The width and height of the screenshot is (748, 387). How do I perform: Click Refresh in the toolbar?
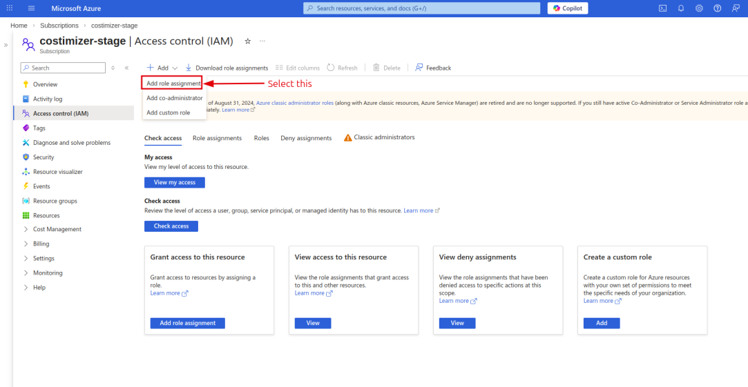pos(342,68)
